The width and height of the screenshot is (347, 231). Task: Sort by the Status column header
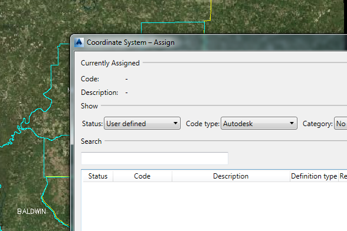pyautogui.click(x=98, y=176)
